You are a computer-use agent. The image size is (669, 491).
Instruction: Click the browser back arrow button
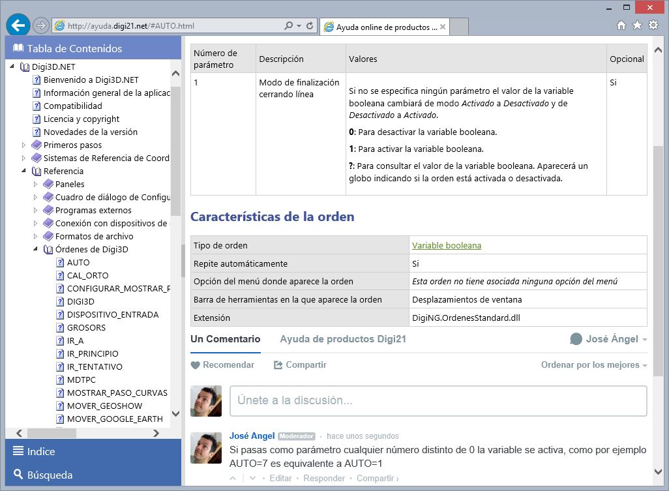tap(18, 26)
